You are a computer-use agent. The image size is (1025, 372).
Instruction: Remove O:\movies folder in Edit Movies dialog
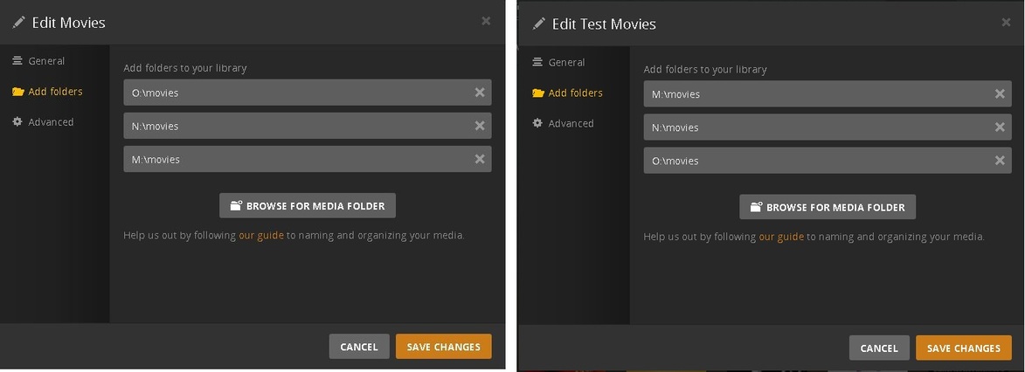480,93
